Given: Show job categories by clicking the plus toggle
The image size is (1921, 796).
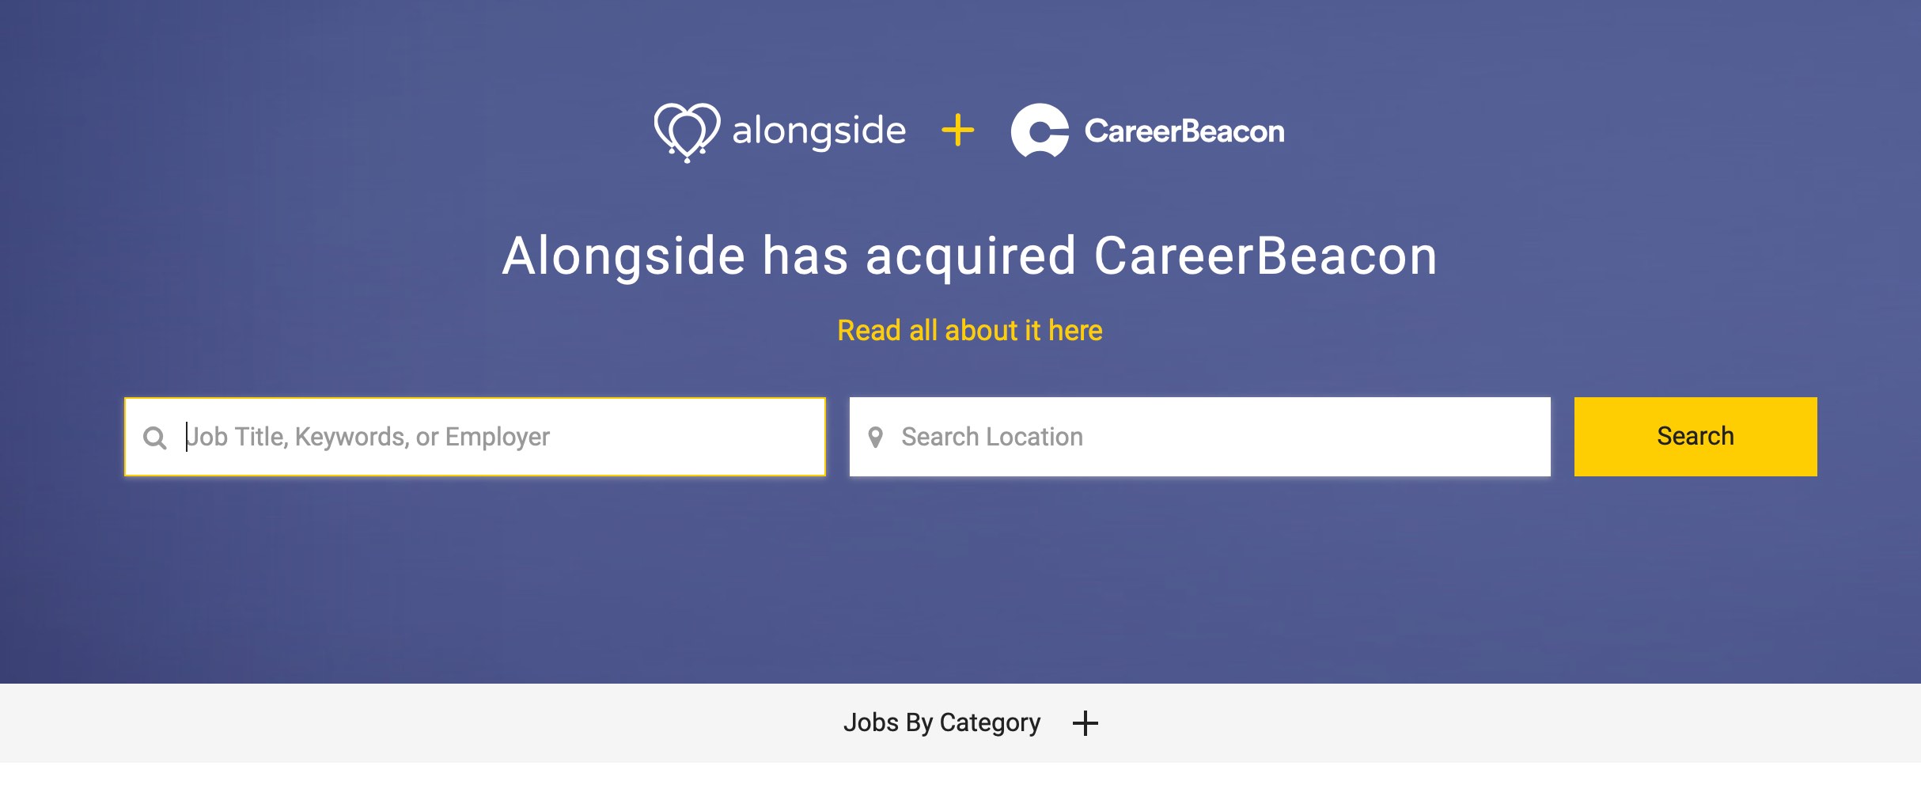Looking at the screenshot, I should click(x=1086, y=722).
